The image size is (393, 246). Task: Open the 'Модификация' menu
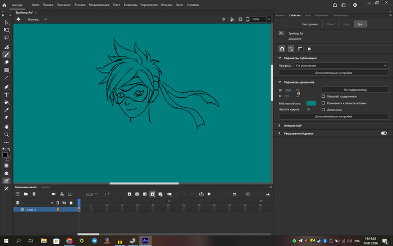point(99,4)
